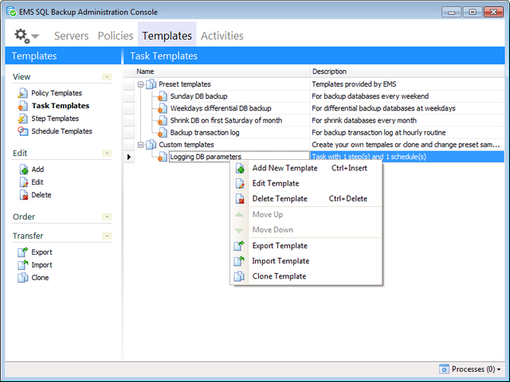Click the Import icon in Transfer section

[x=22, y=265]
